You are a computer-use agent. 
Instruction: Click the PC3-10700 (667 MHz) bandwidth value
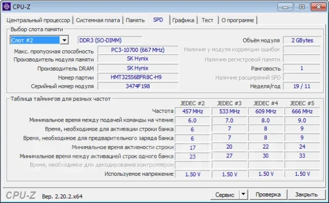click(138, 50)
